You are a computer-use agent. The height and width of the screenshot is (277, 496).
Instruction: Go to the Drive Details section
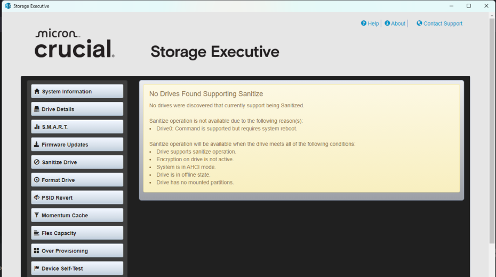click(x=77, y=109)
